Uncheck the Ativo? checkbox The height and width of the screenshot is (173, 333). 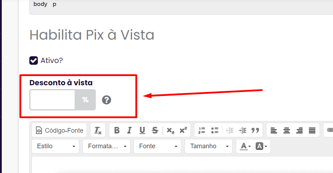click(34, 60)
